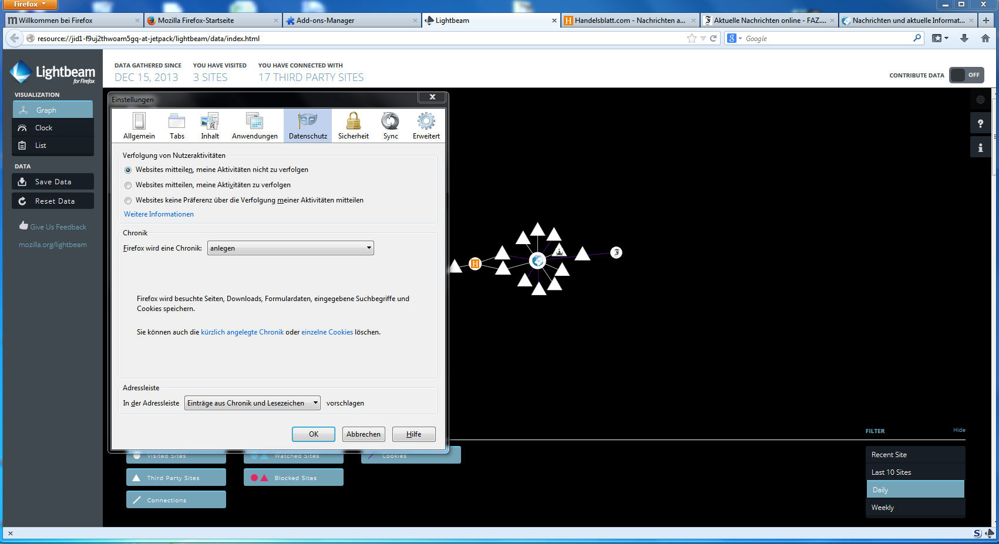Click the S icon in status bar
The width and height of the screenshot is (999, 544).
point(977,533)
